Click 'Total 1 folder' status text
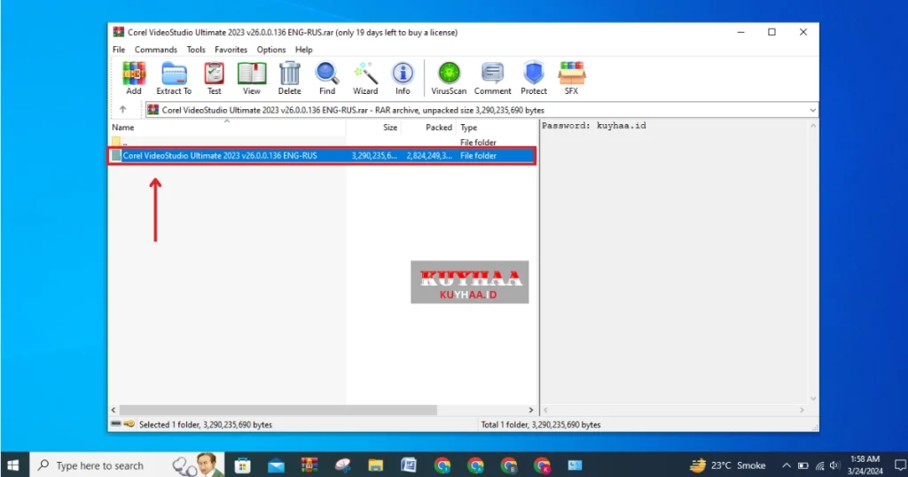This screenshot has width=908, height=477. (x=540, y=425)
